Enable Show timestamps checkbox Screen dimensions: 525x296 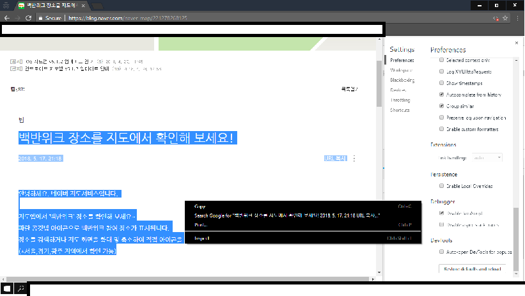tap(441, 82)
